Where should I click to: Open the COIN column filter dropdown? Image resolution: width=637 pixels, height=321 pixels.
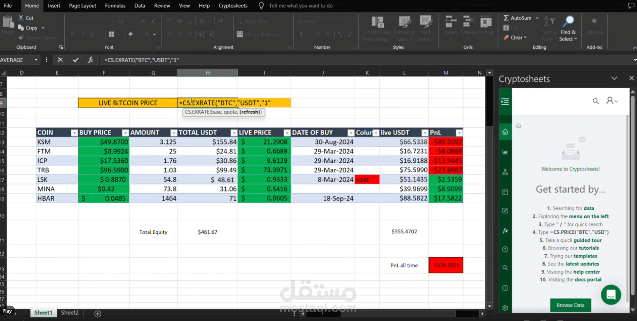pyautogui.click(x=74, y=133)
